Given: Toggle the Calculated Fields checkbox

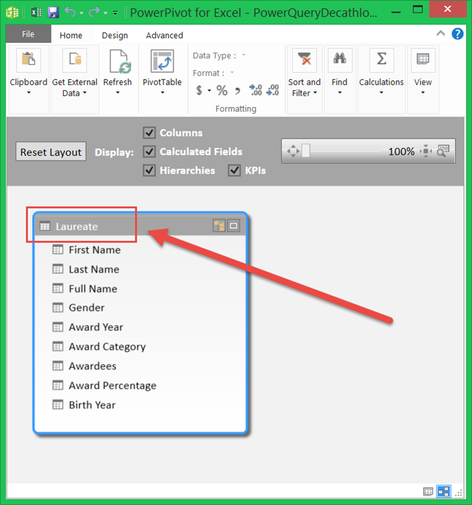Looking at the screenshot, I should (149, 152).
